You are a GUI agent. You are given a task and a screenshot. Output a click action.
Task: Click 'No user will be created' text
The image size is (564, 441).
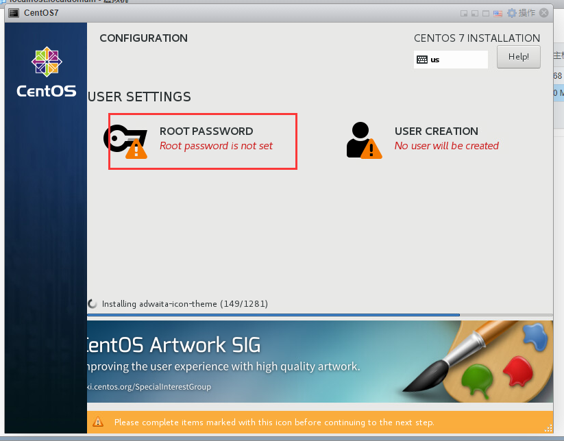pos(446,146)
